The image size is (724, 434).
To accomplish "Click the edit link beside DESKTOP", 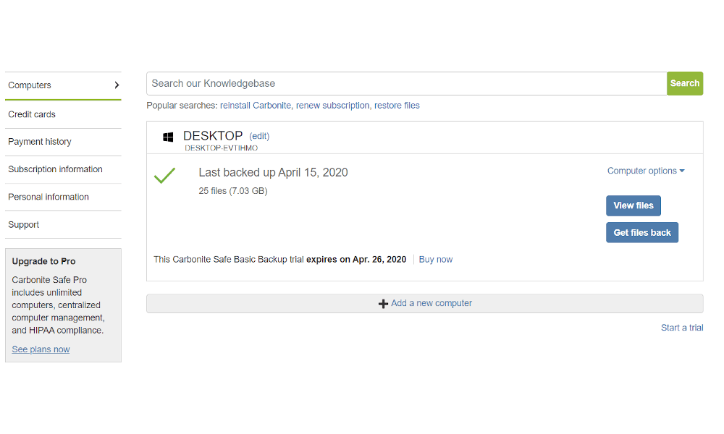I will (259, 136).
